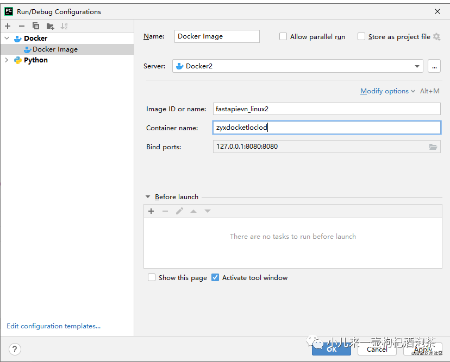
Task: Open Docker server settings with the ellipsis button
Action: [x=434, y=66]
